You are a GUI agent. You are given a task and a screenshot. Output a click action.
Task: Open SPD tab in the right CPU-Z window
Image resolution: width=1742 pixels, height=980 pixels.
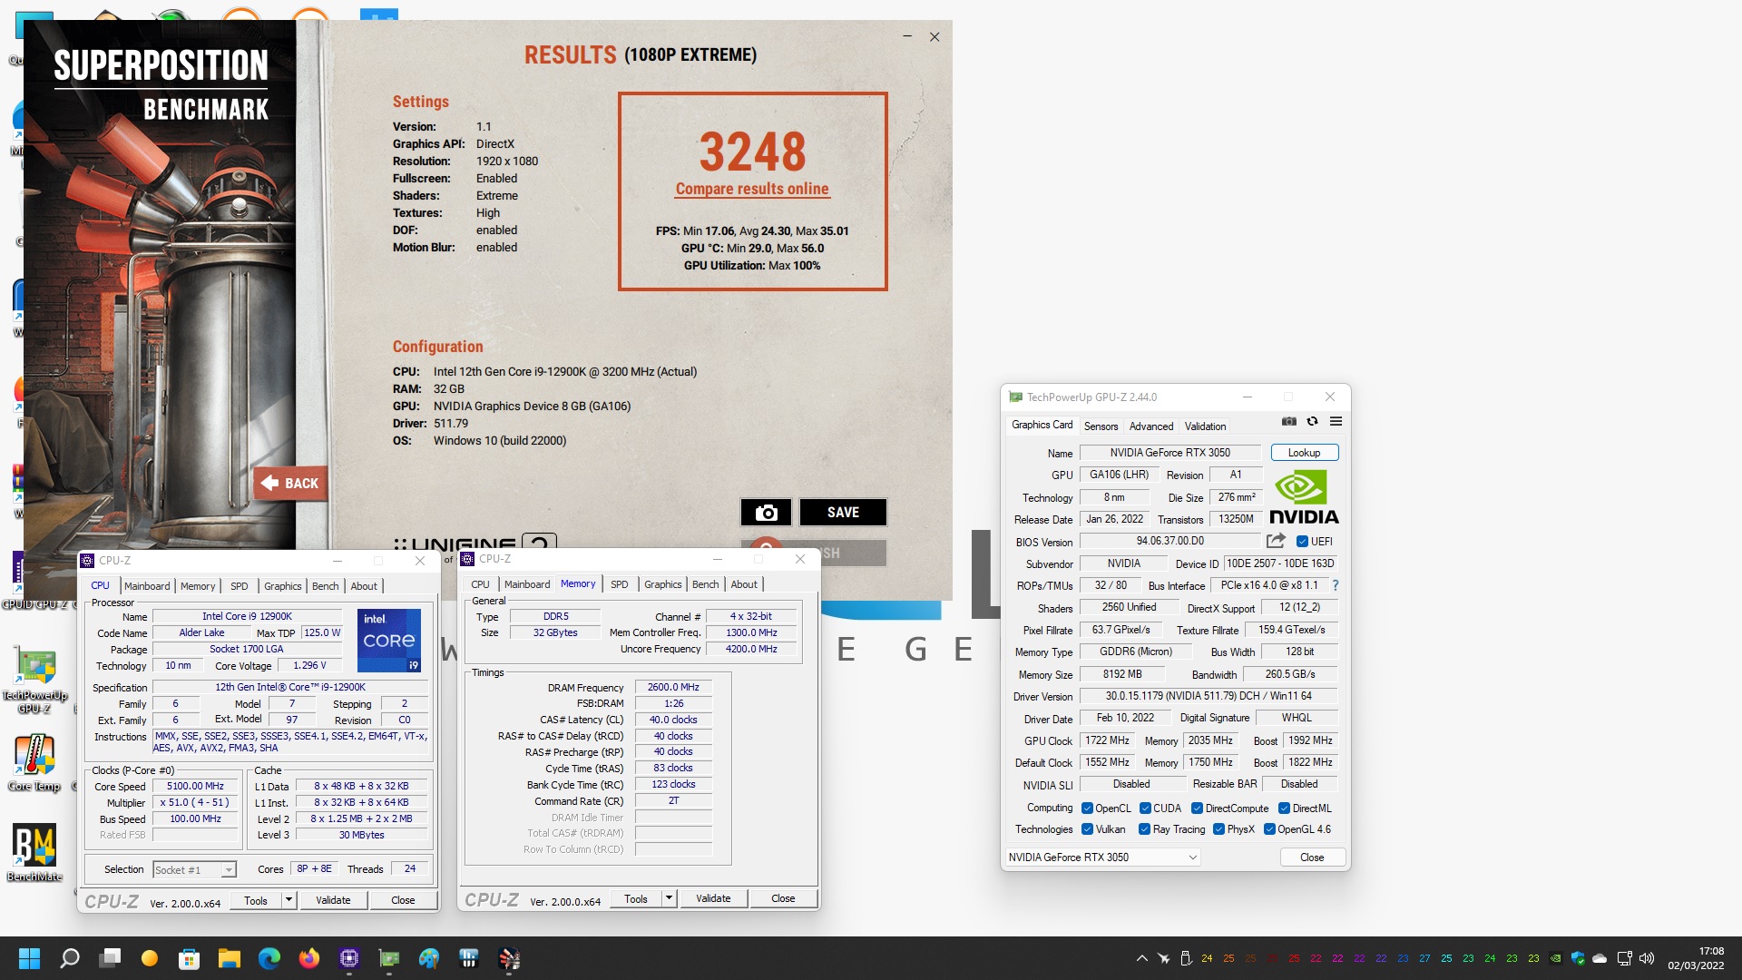coord(619,584)
